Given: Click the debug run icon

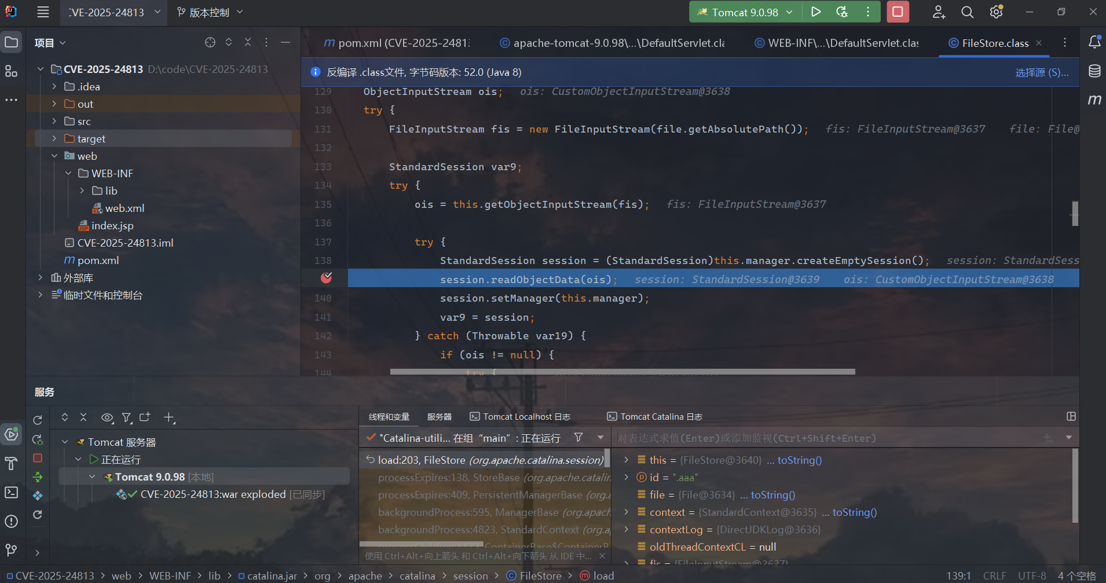Looking at the screenshot, I should [x=842, y=12].
